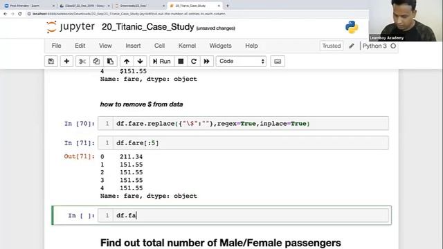
Task: Interrupt the kernel with stop icon
Action: [181, 62]
